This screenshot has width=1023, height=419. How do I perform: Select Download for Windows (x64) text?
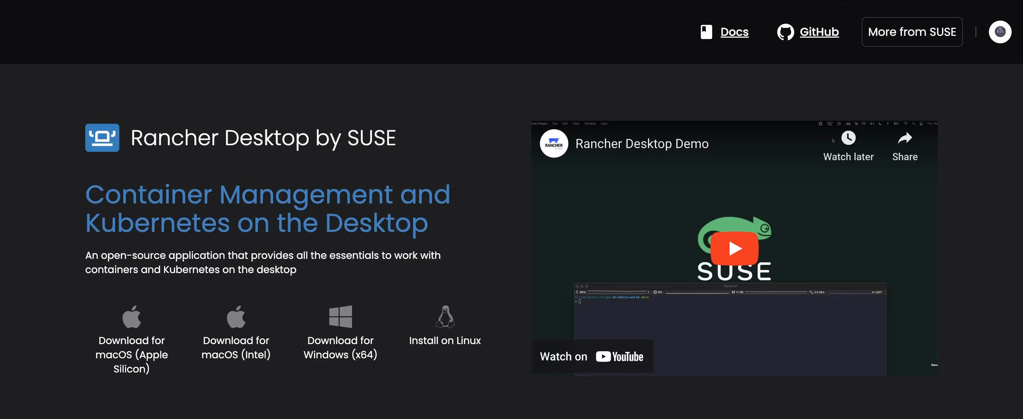click(340, 348)
